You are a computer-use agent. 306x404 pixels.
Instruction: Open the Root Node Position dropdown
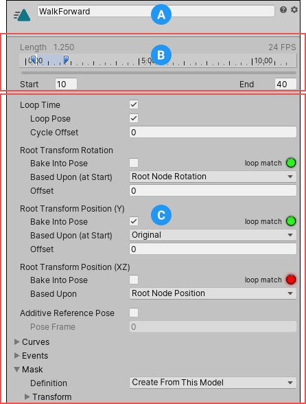pos(213,293)
